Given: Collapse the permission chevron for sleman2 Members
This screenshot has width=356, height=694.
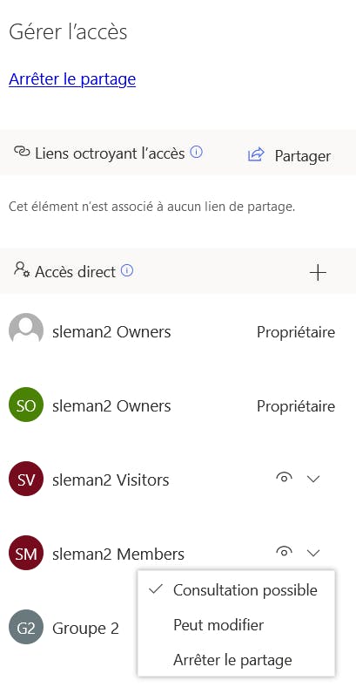Looking at the screenshot, I should [x=313, y=553].
